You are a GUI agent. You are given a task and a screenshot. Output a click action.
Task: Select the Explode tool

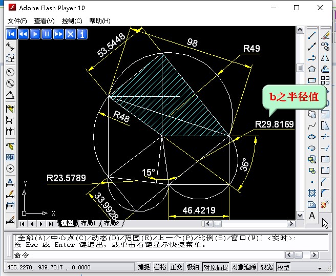point(325,204)
